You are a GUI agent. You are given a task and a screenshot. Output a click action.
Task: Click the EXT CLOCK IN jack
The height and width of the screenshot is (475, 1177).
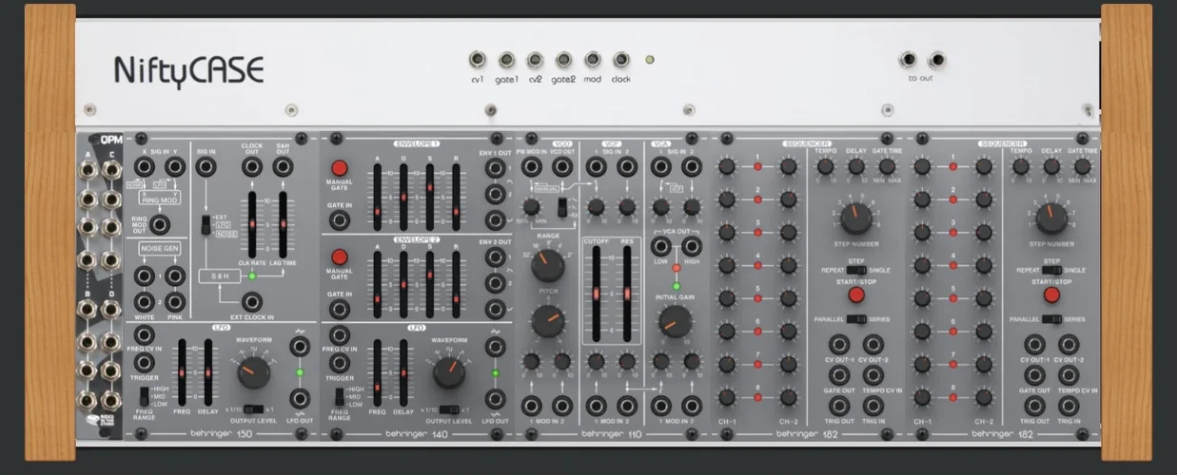(x=251, y=302)
